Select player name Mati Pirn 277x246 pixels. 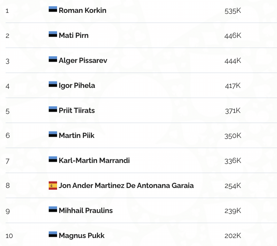73,35
